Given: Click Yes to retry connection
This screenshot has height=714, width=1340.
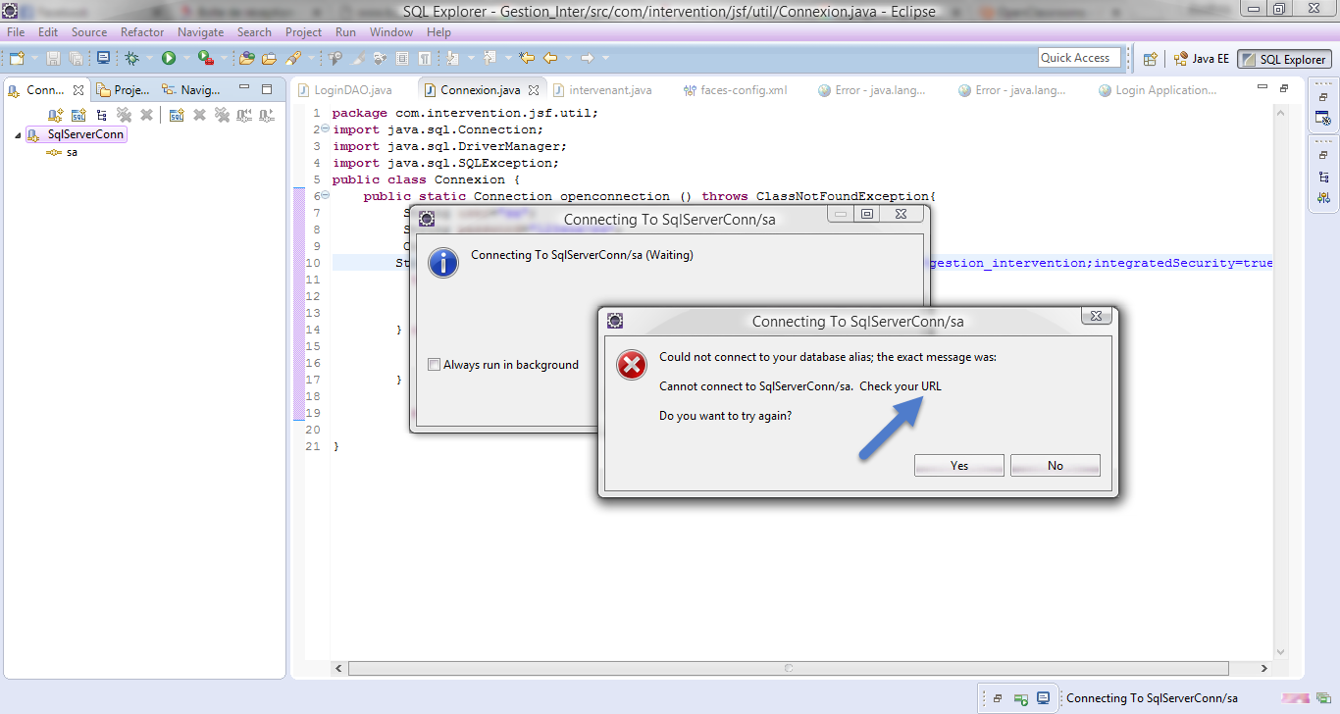Looking at the screenshot, I should tap(959, 466).
